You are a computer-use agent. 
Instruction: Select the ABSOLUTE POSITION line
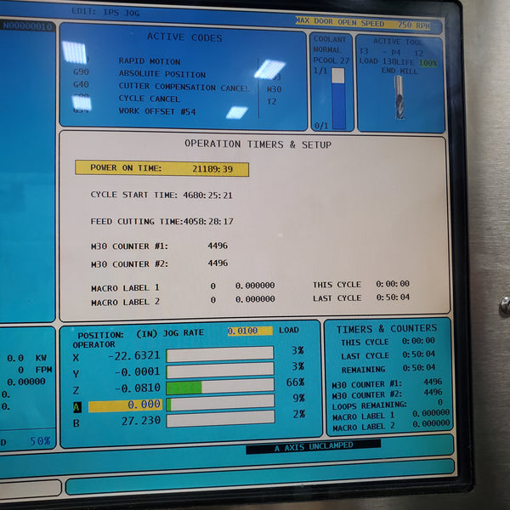pos(162,74)
